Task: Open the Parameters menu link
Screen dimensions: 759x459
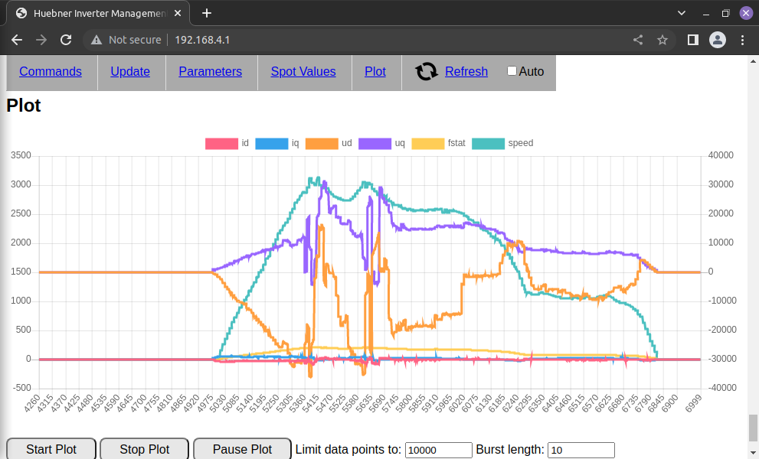Action: (x=210, y=72)
